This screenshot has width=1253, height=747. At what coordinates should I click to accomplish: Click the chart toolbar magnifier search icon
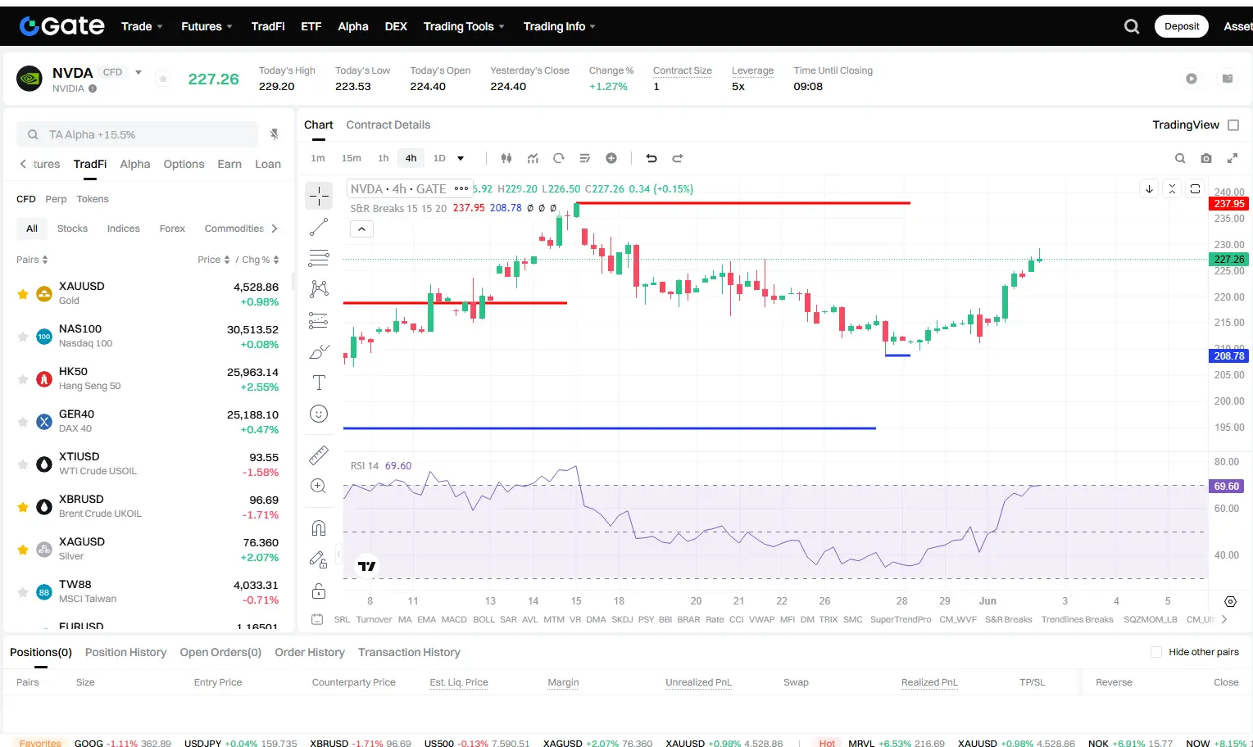(x=1180, y=158)
